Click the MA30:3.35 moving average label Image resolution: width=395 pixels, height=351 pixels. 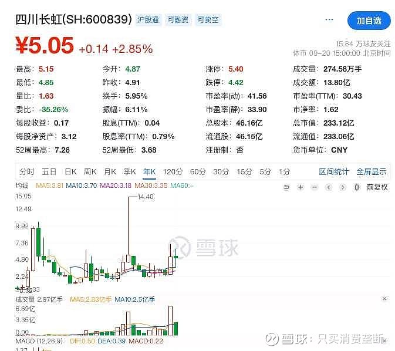[151, 185]
